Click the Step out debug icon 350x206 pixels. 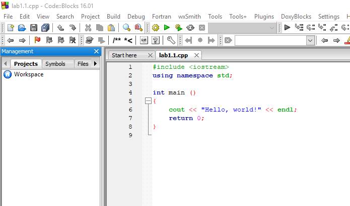click(x=334, y=28)
